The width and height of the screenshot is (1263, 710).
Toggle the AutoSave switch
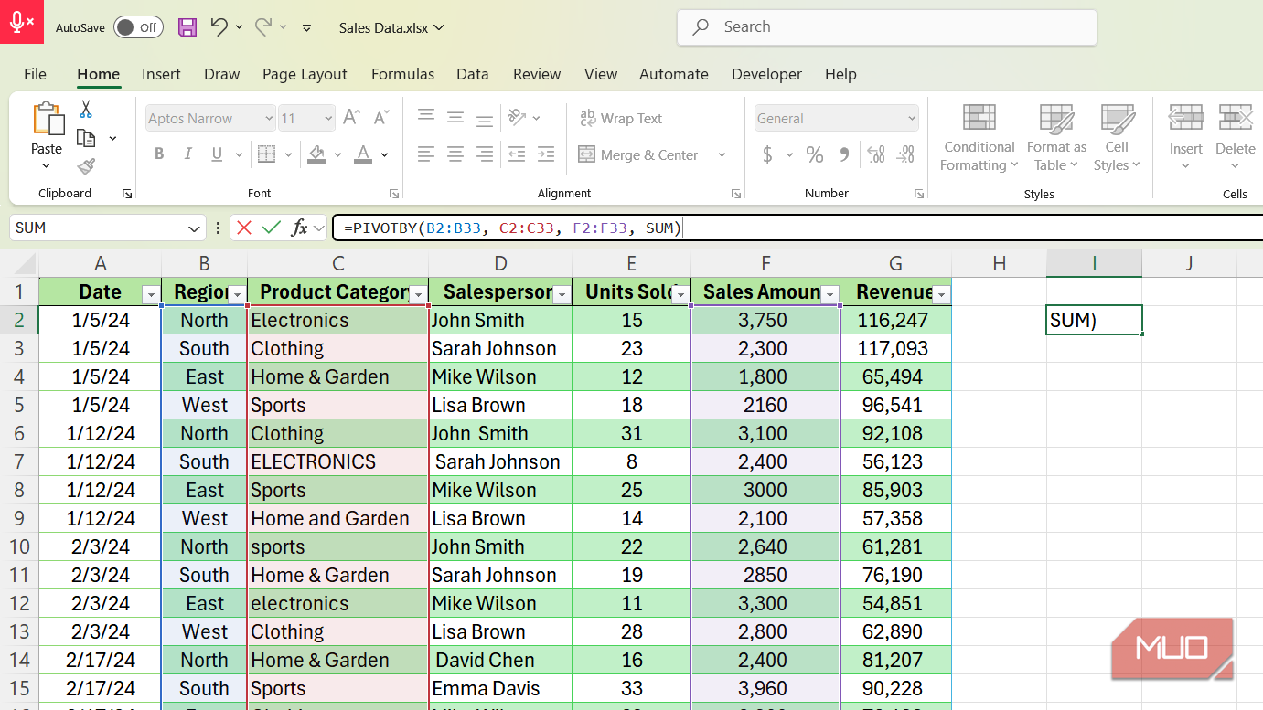[138, 27]
